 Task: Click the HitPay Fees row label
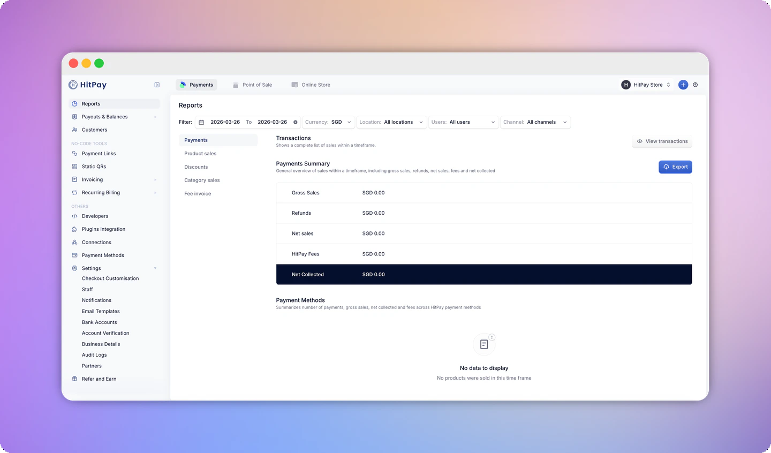pos(305,254)
